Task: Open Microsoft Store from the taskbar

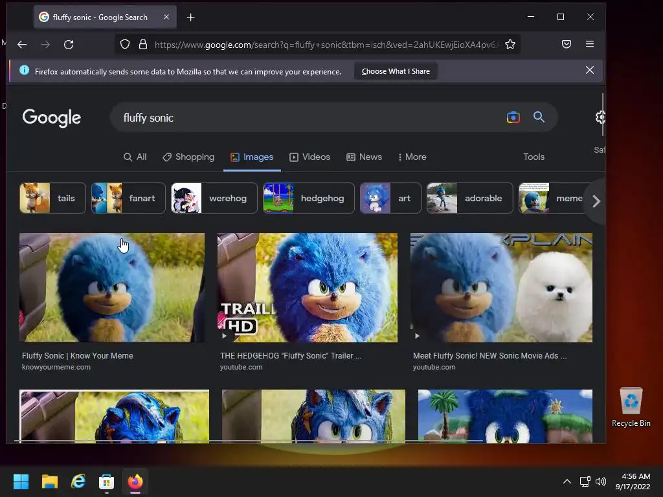Action: click(x=106, y=481)
